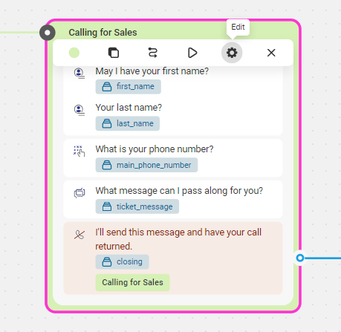Click the person icon next to last name question

point(79,110)
